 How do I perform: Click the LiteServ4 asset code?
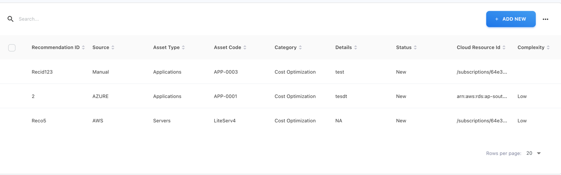tap(225, 121)
